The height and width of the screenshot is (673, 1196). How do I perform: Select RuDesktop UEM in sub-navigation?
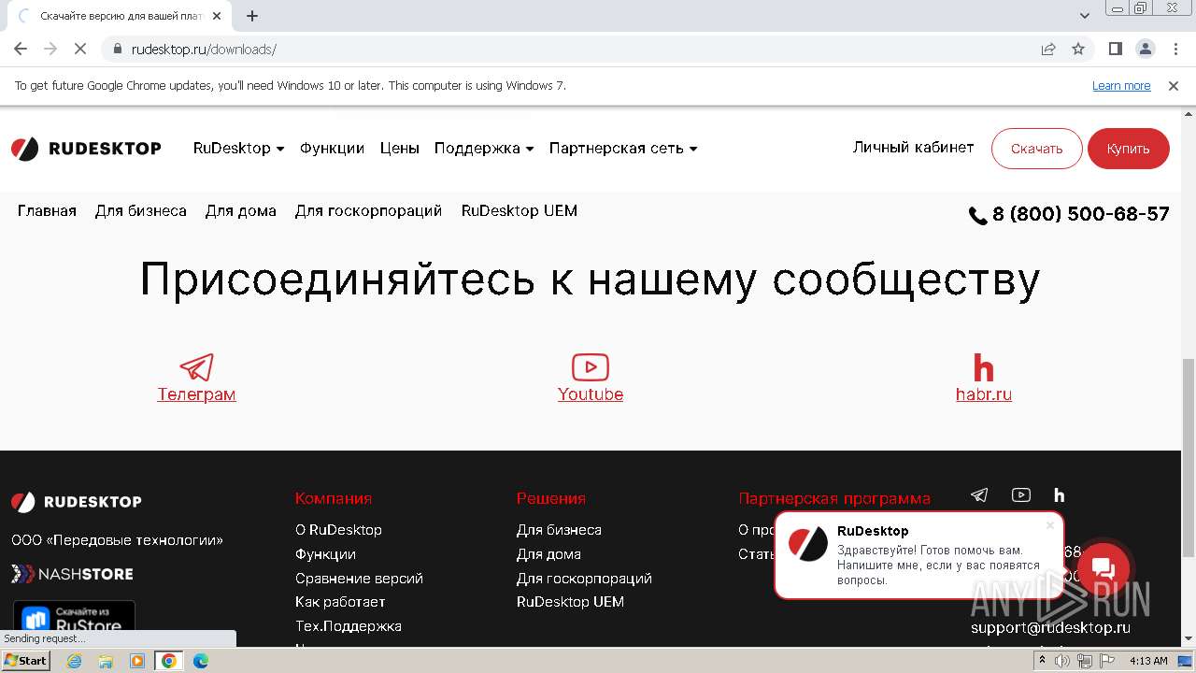520,211
